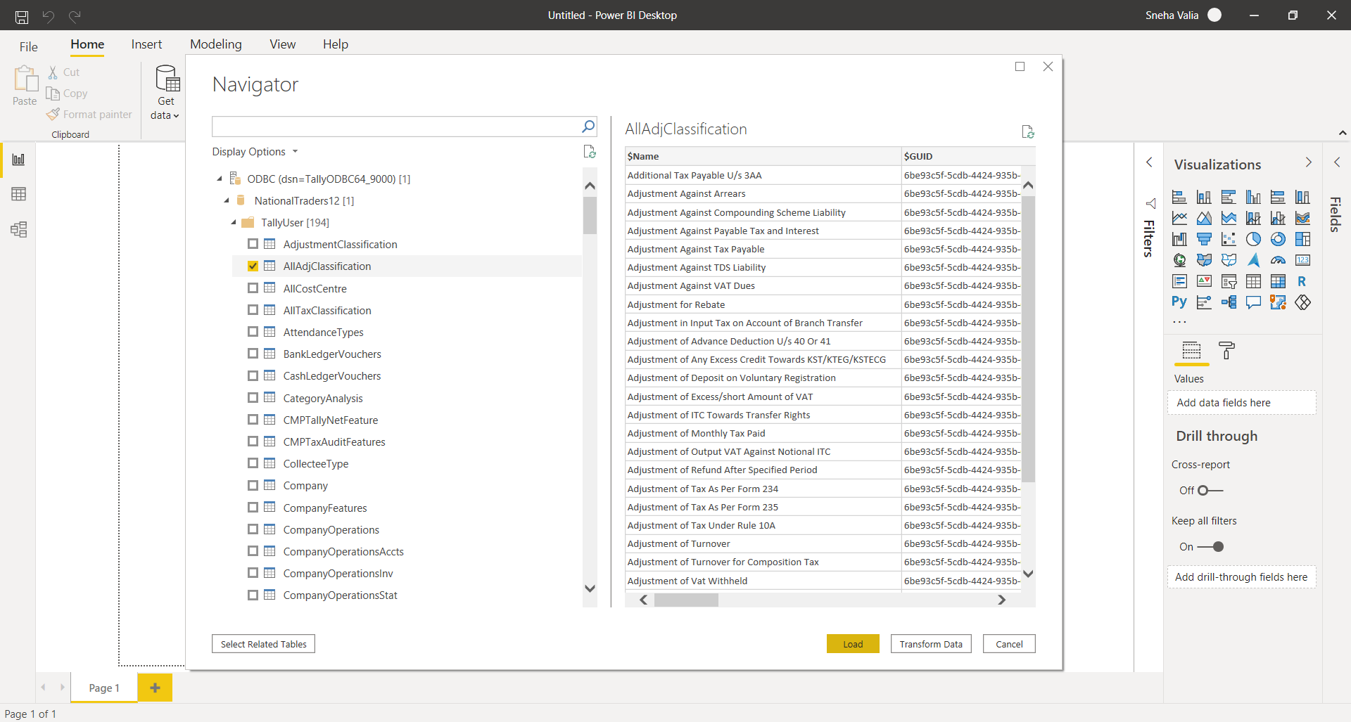Select the globe Map visualization
The height and width of the screenshot is (722, 1351).
click(x=1179, y=260)
